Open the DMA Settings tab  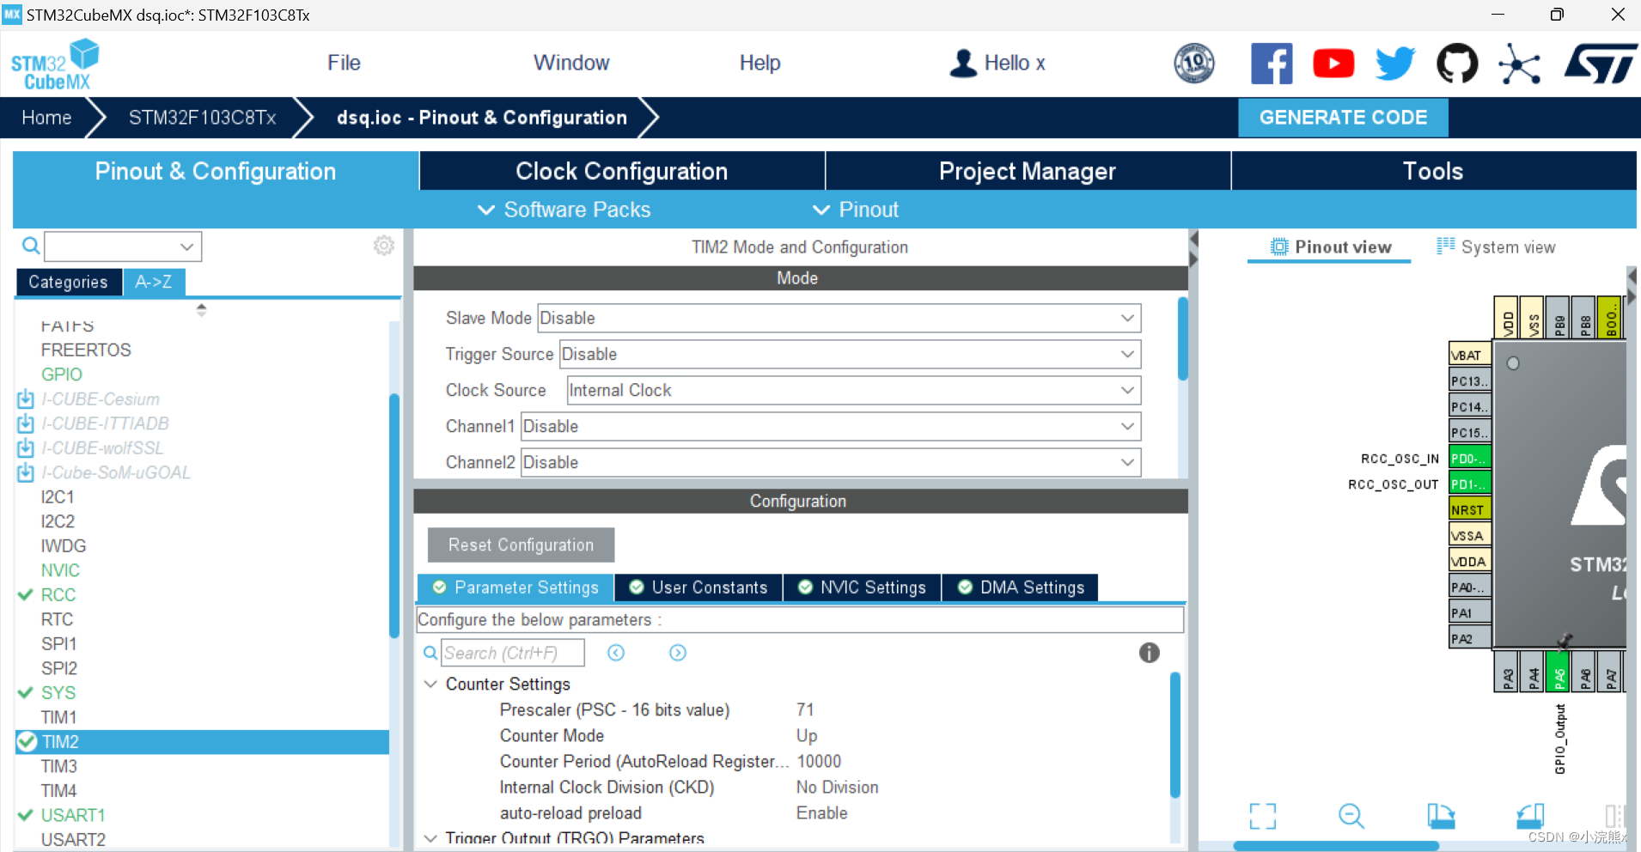pos(1021,587)
